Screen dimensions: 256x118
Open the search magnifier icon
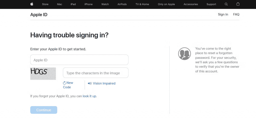tap(226, 4)
